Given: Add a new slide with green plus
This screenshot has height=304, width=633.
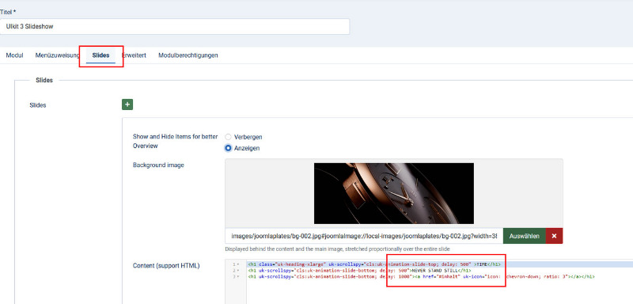Looking at the screenshot, I should tap(127, 104).
